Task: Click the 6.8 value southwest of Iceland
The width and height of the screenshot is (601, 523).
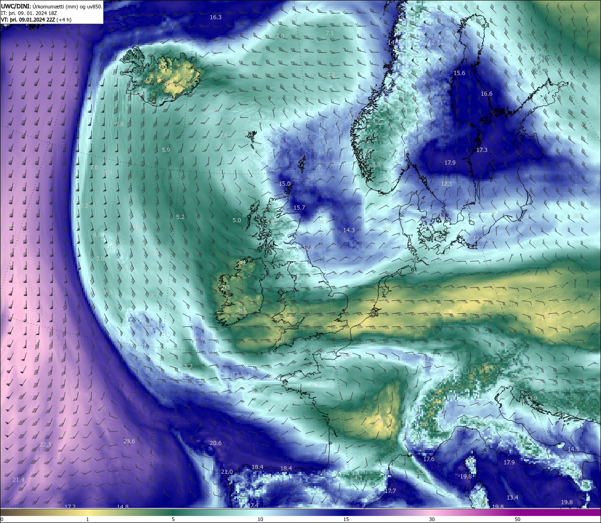Action: (x=119, y=124)
